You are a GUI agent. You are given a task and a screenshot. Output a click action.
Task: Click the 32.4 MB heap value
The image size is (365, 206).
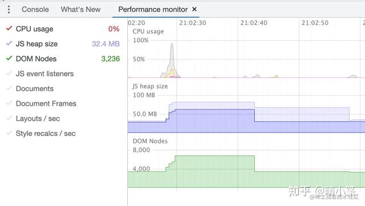point(106,44)
